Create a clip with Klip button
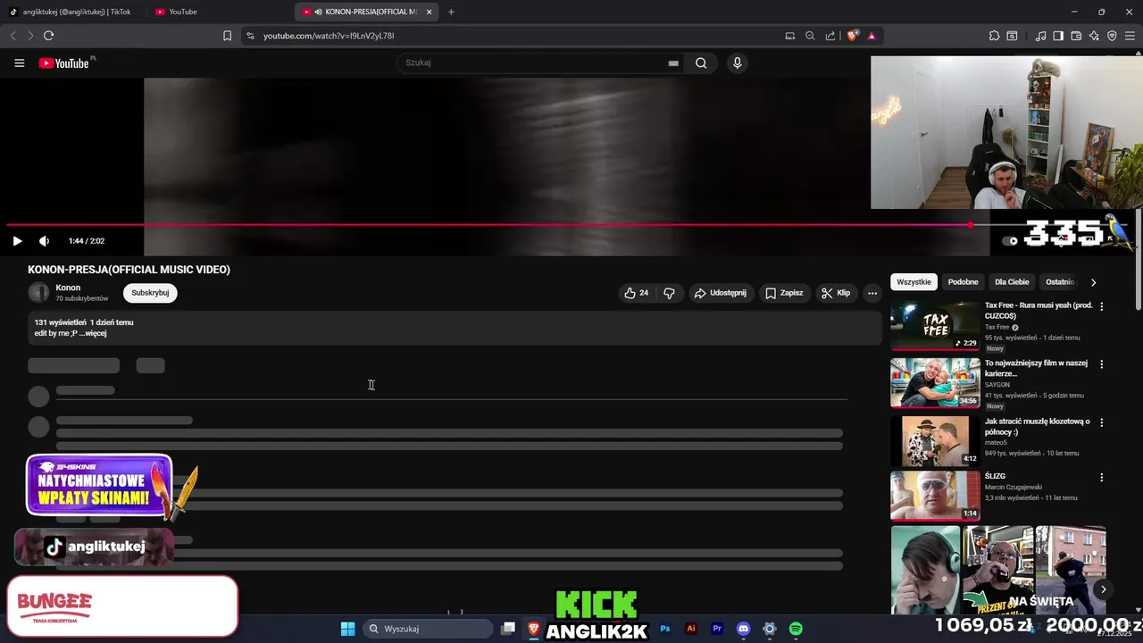The width and height of the screenshot is (1143, 643). pyautogui.click(x=837, y=293)
